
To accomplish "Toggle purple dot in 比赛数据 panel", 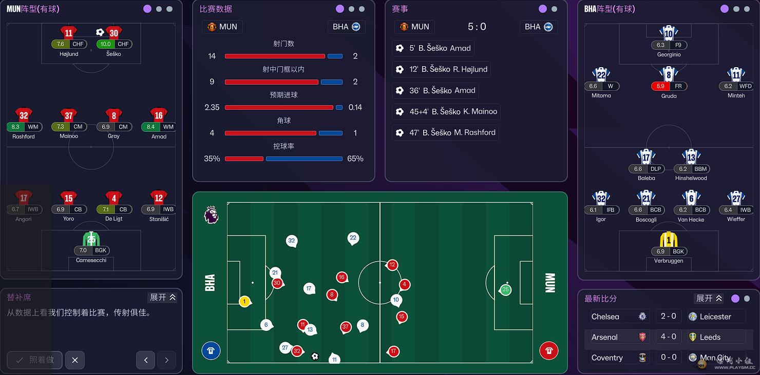I will [339, 9].
